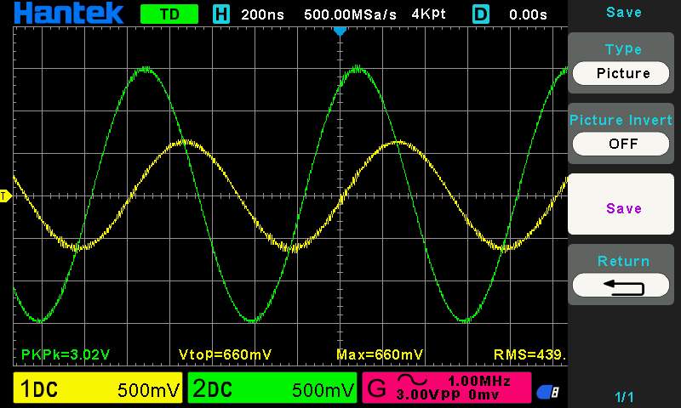Viewport: 681px width, 408px height.
Task: Click the Return label
Action: [x=624, y=261]
